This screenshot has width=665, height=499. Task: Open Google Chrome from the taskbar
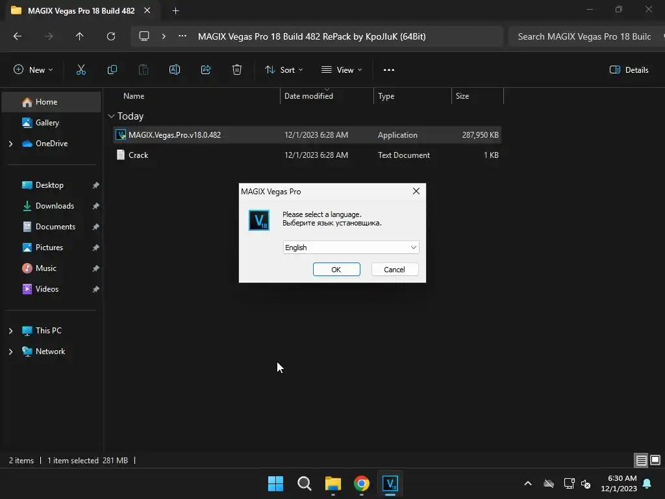(362, 483)
